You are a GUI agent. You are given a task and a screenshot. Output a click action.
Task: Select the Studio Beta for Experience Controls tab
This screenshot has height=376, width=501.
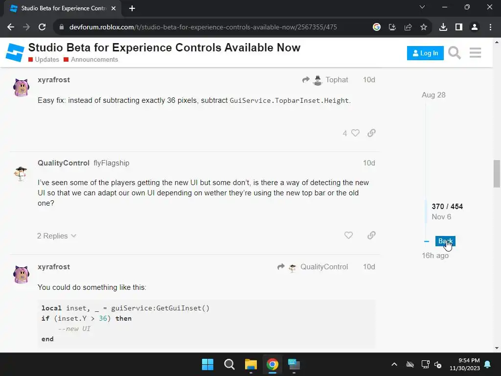point(62,9)
